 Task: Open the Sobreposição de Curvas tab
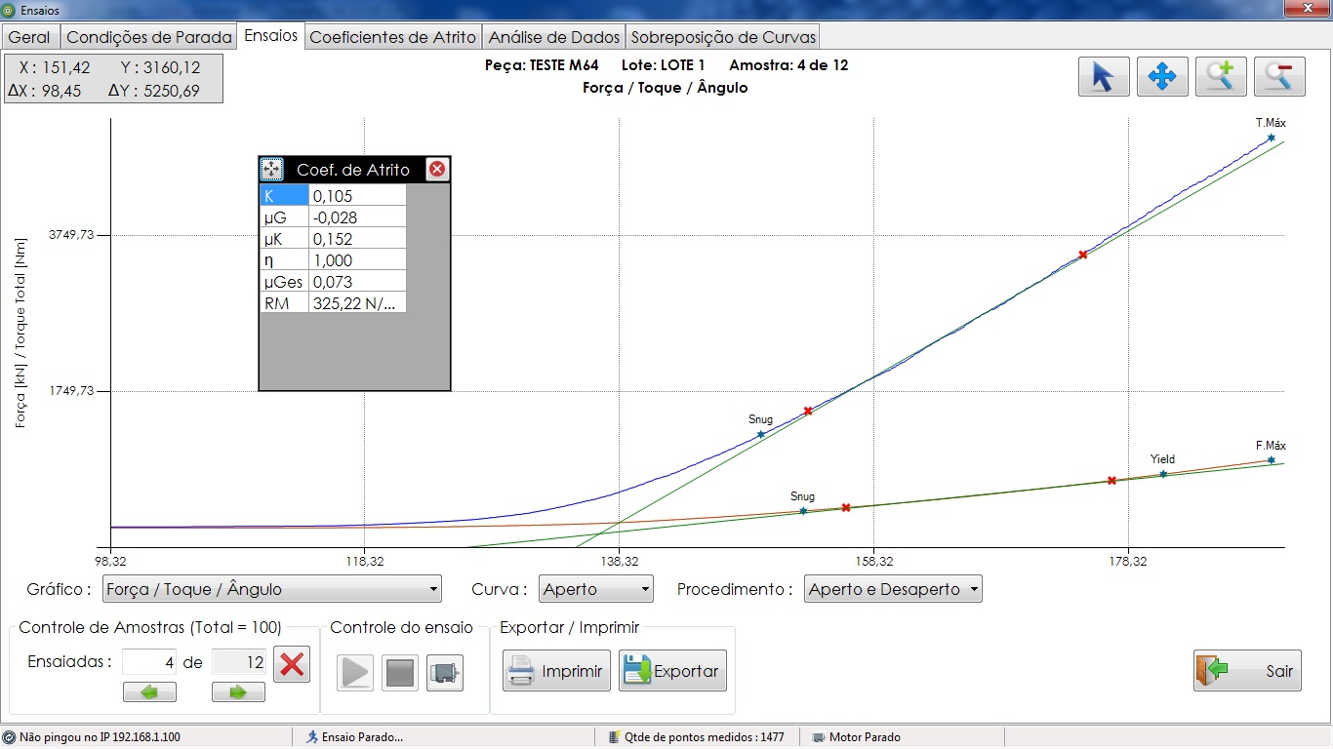(723, 37)
